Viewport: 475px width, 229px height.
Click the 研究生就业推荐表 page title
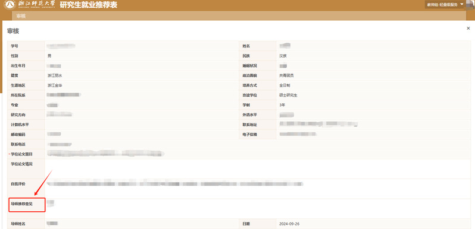point(89,5)
